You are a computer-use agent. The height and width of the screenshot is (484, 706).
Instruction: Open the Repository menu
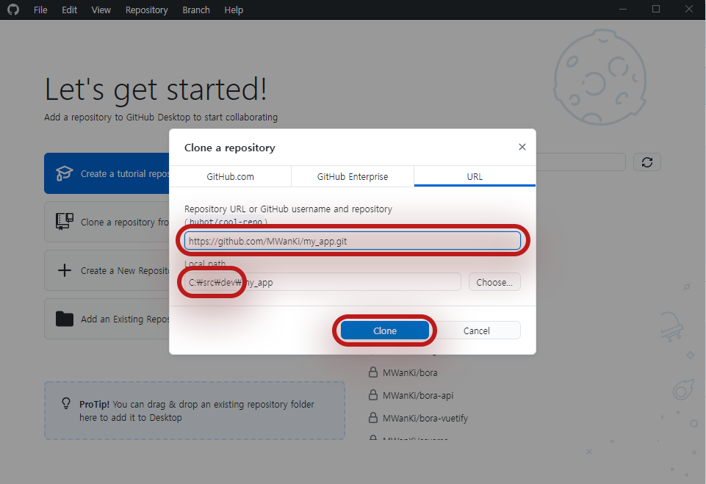146,10
